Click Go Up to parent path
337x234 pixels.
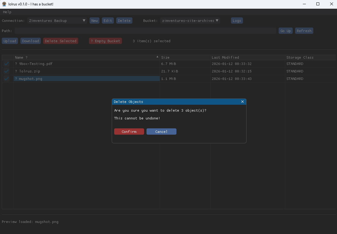coord(285,31)
